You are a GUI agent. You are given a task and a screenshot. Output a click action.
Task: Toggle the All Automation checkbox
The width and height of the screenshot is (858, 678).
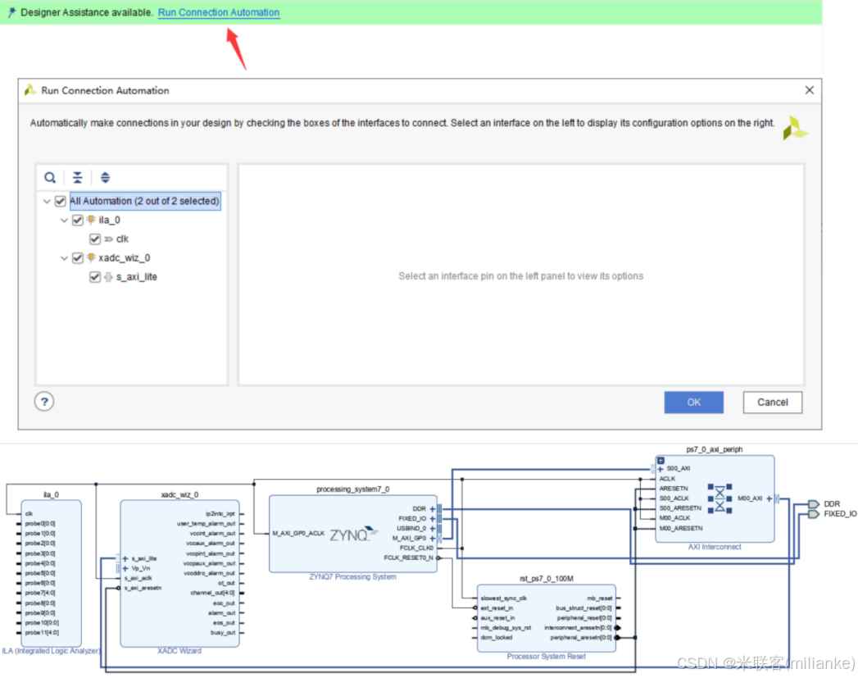[x=60, y=202]
